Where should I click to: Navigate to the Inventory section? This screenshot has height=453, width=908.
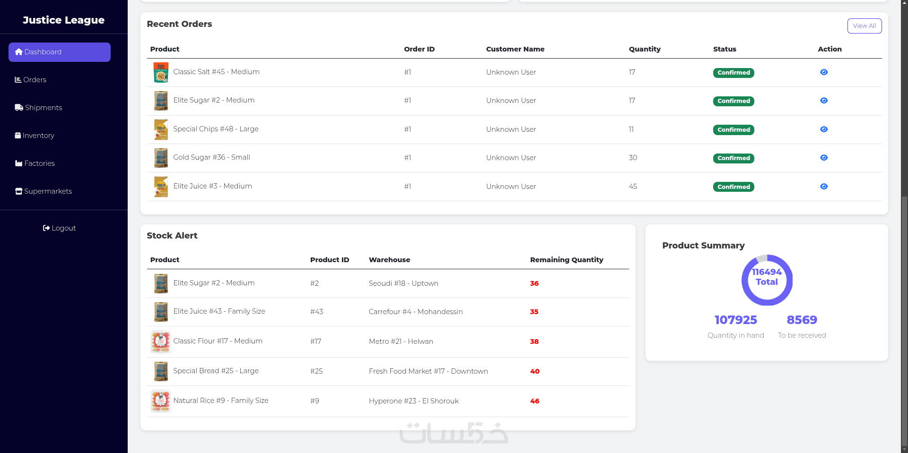pyautogui.click(x=35, y=136)
